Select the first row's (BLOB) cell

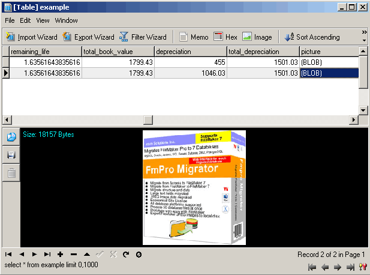pos(329,62)
